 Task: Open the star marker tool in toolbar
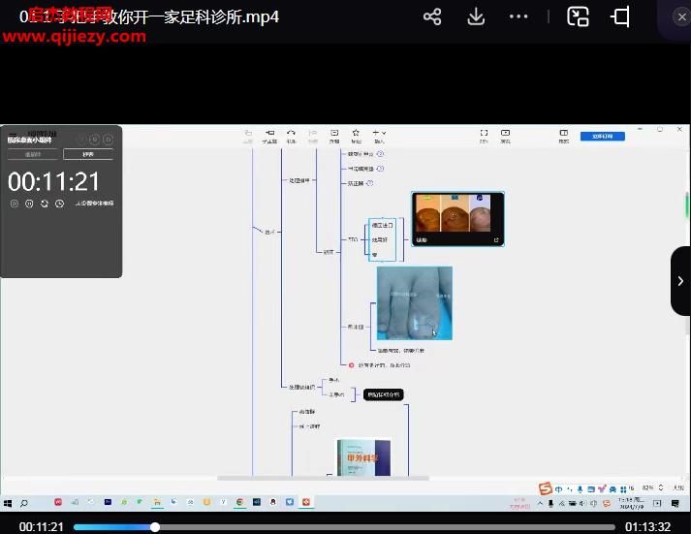coord(356,136)
